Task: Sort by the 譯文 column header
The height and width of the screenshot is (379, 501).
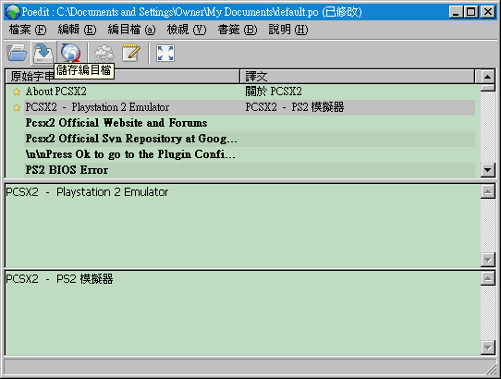Action: [357, 77]
